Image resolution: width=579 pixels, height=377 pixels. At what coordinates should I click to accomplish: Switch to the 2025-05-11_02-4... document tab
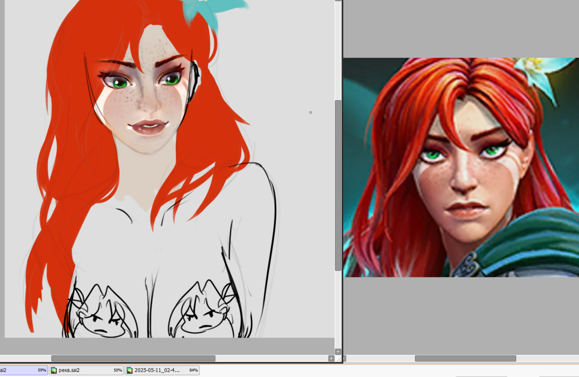pyautogui.click(x=162, y=370)
